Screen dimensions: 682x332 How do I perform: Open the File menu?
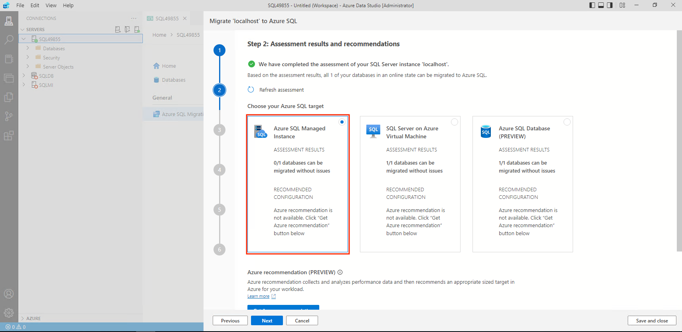[x=20, y=5]
